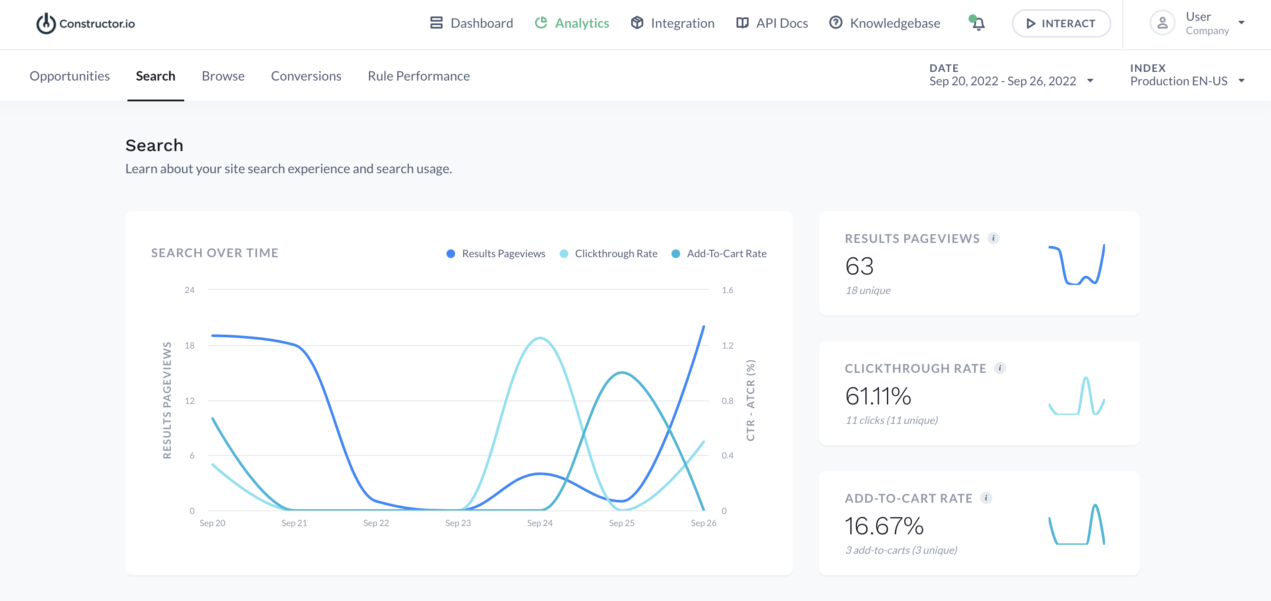Click '3 add-to-carts (3 unique)' text
The image size is (1271, 601).
901,550
